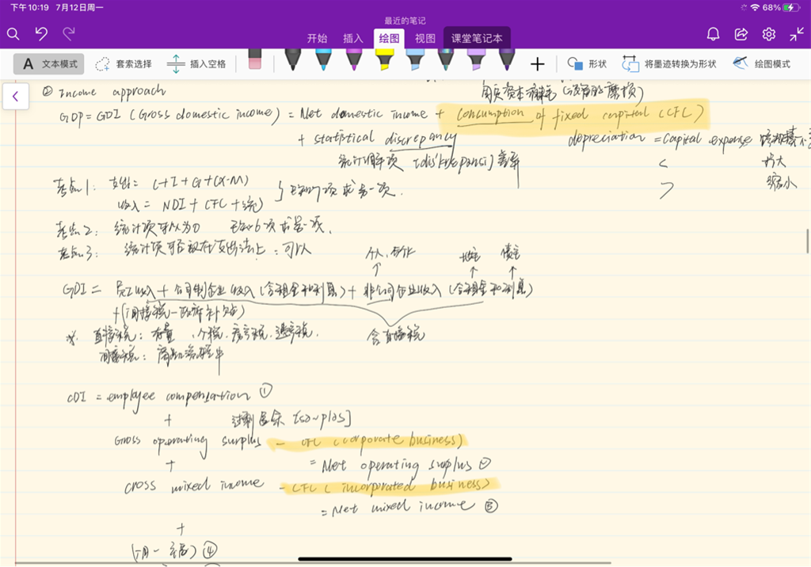This screenshot has width=811, height=567.
Task: Open notifications bell
Action: click(x=713, y=34)
